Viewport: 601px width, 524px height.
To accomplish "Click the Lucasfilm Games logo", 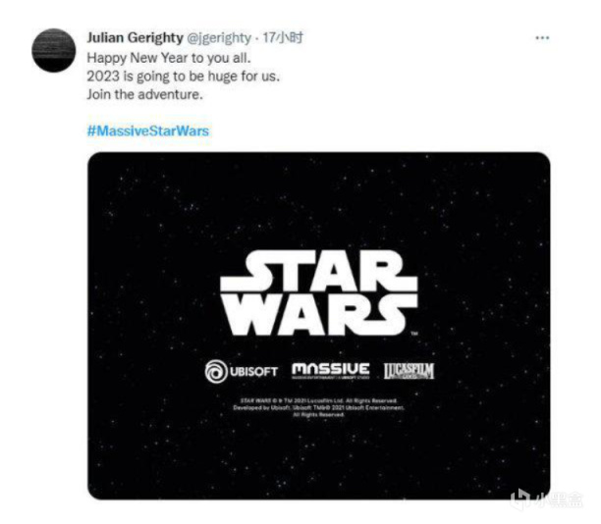I will (x=409, y=371).
